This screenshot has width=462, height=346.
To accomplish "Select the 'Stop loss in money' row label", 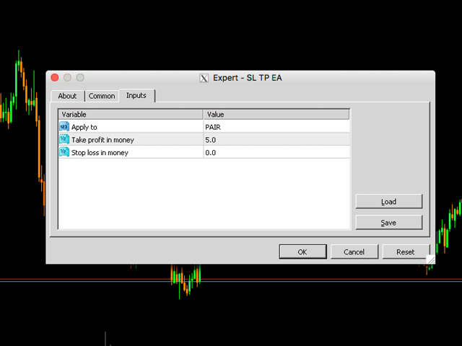I will (100, 152).
